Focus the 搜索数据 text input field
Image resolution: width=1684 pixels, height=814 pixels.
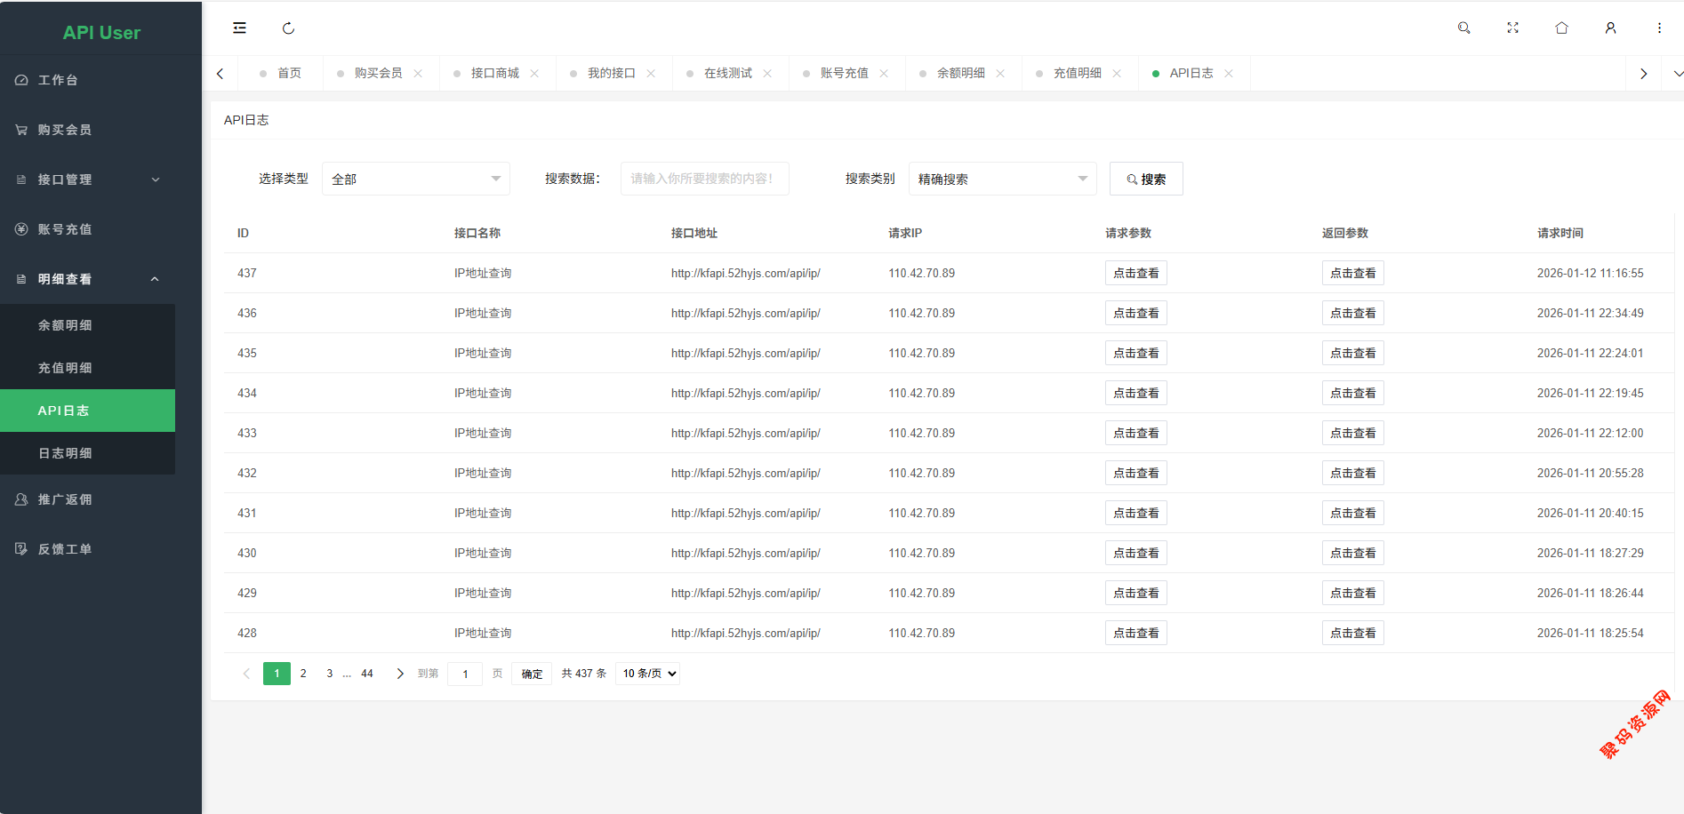tap(704, 179)
